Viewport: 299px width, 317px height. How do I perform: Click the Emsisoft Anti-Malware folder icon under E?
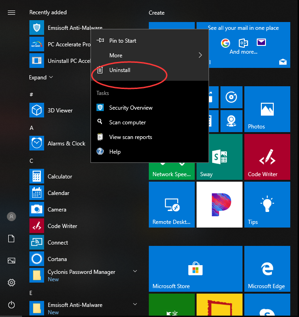[x=37, y=308]
